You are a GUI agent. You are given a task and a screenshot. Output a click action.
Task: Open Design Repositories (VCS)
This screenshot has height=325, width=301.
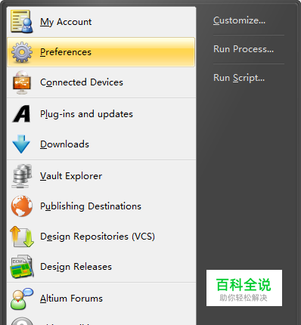point(101,237)
